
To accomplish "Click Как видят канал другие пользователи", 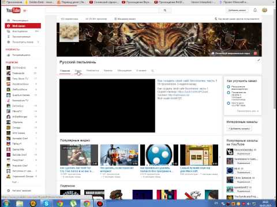I will coord(237,19).
